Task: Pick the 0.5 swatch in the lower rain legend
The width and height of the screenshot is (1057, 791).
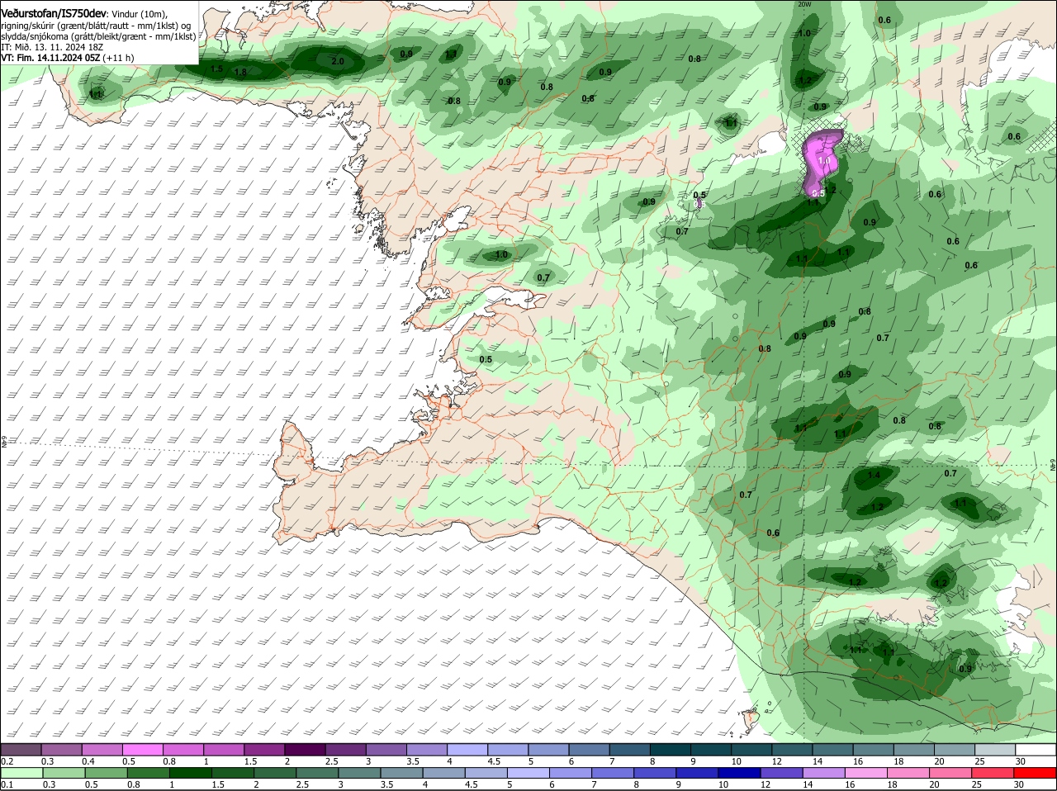Action: pyautogui.click(x=106, y=772)
